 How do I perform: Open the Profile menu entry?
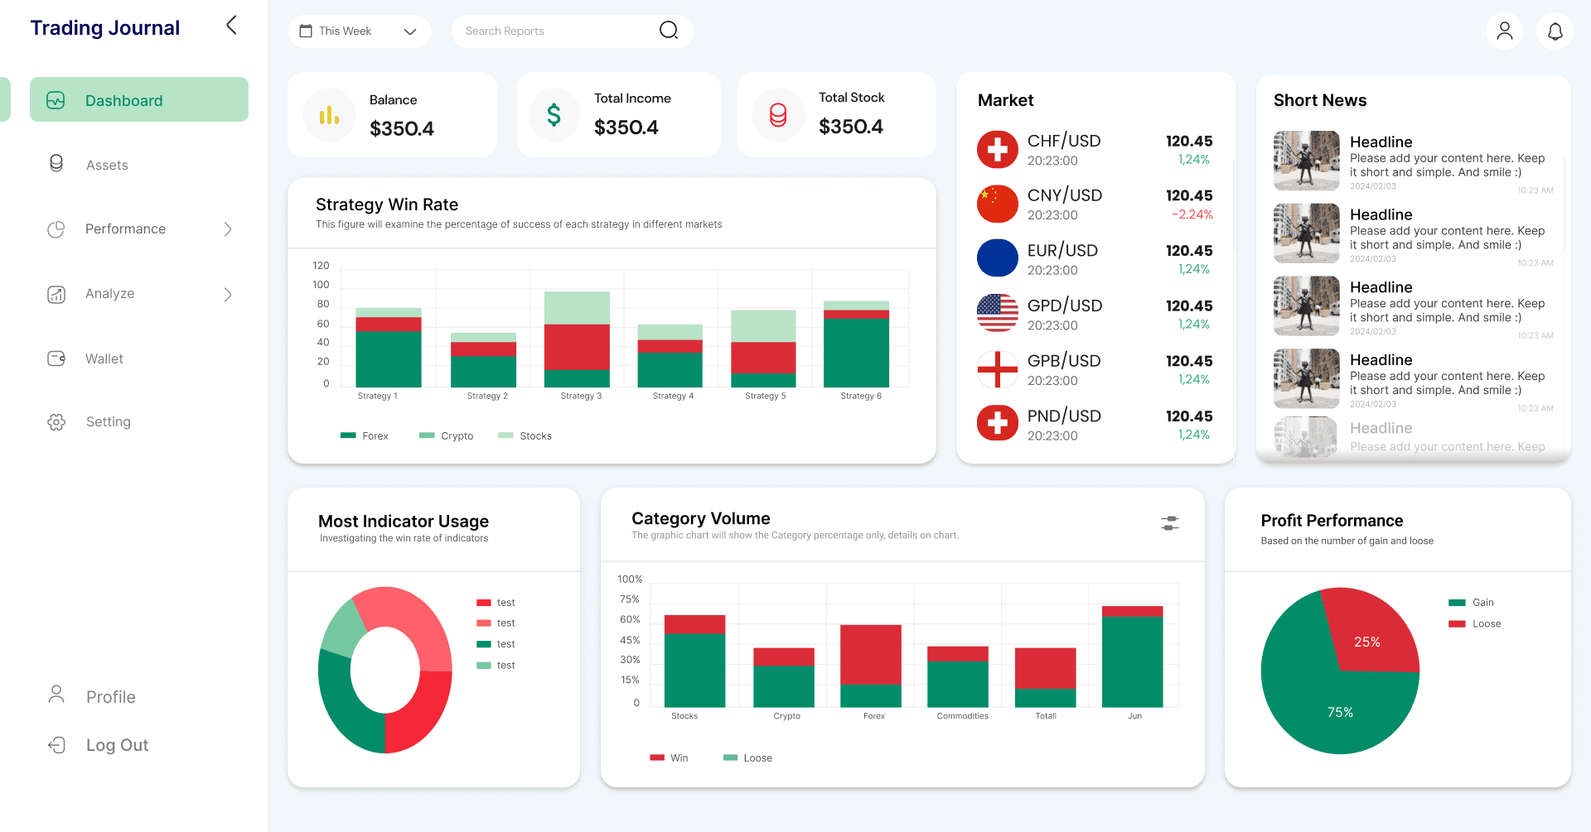tap(109, 696)
